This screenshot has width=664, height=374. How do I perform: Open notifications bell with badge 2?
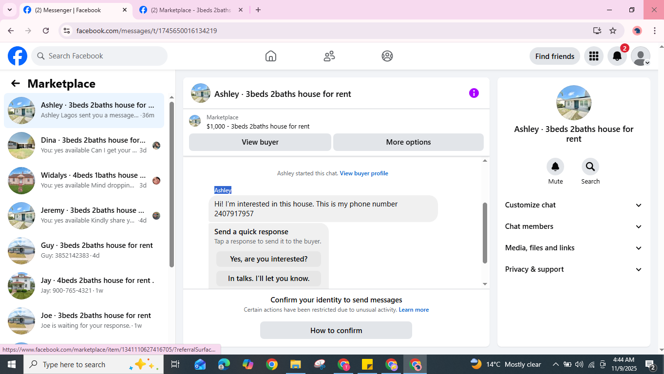point(617,56)
